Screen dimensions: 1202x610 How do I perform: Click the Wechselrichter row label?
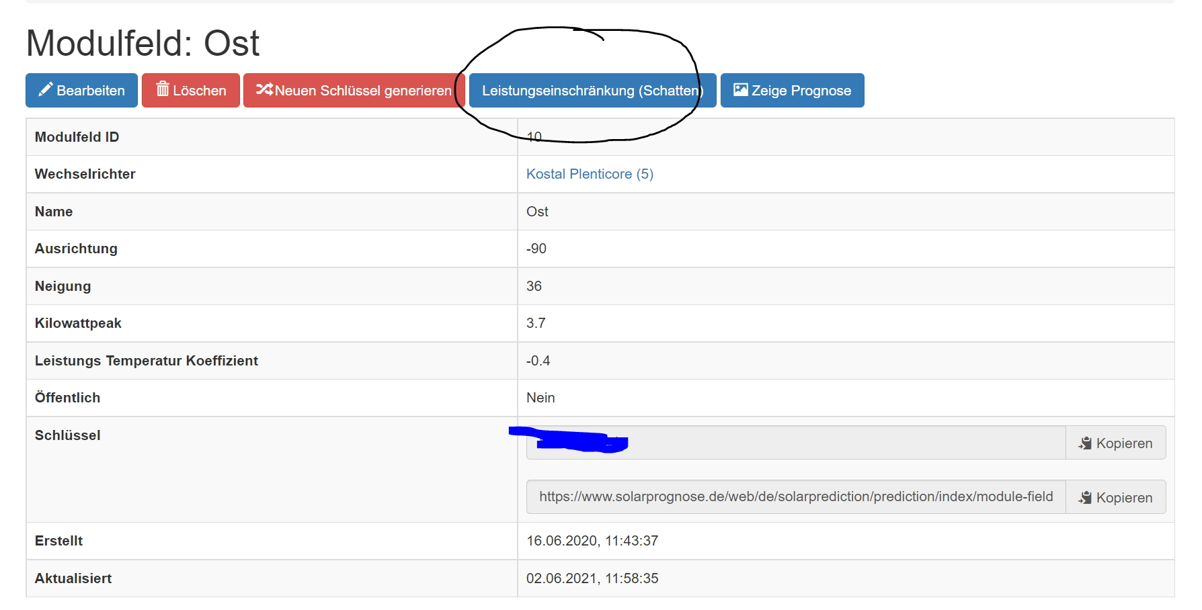click(x=85, y=174)
